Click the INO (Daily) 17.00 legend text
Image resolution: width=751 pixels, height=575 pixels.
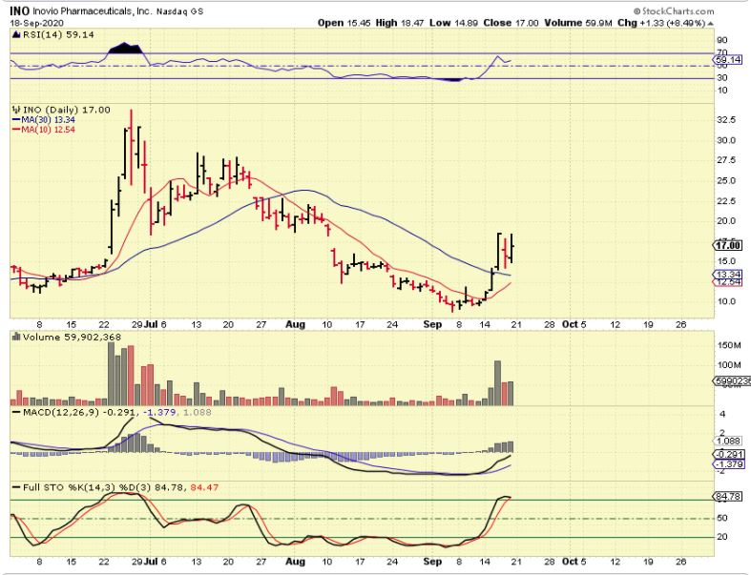(x=67, y=110)
